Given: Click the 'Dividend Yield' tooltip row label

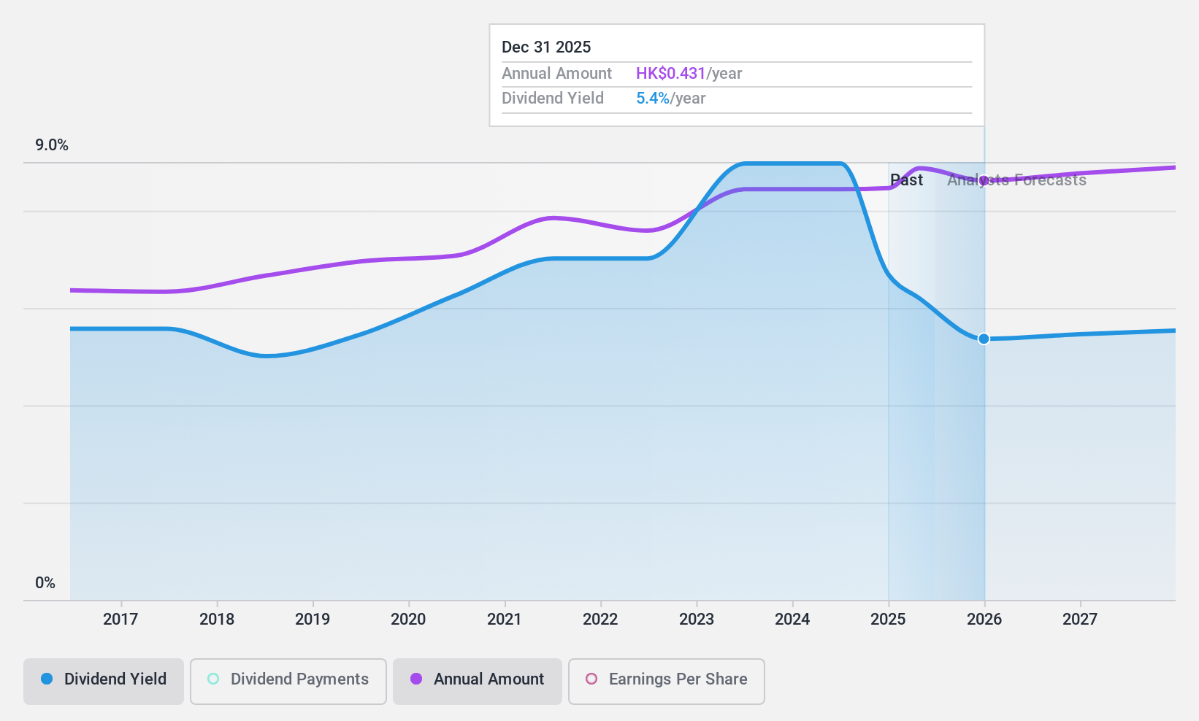Looking at the screenshot, I should click(553, 98).
